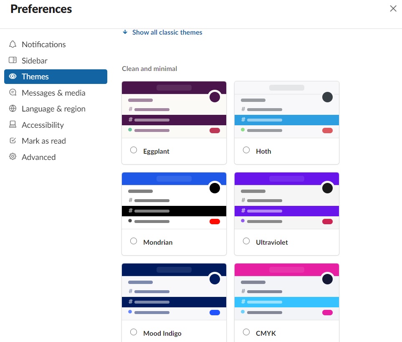Click the Sidebar panel icon
Viewport: 402px width, 342px height.
(13, 60)
